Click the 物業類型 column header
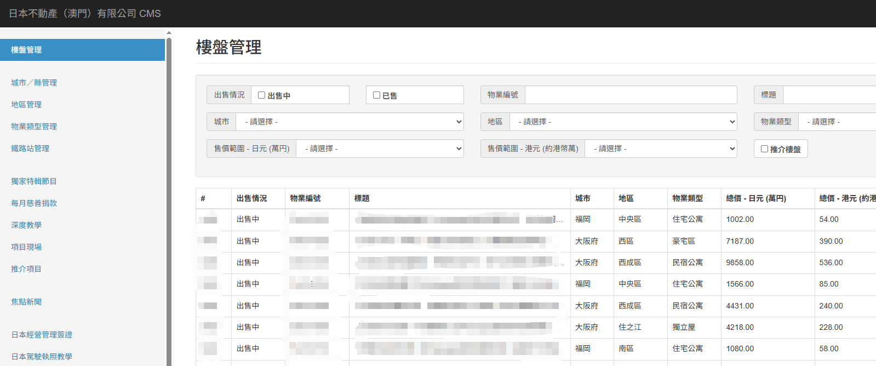 coord(694,198)
